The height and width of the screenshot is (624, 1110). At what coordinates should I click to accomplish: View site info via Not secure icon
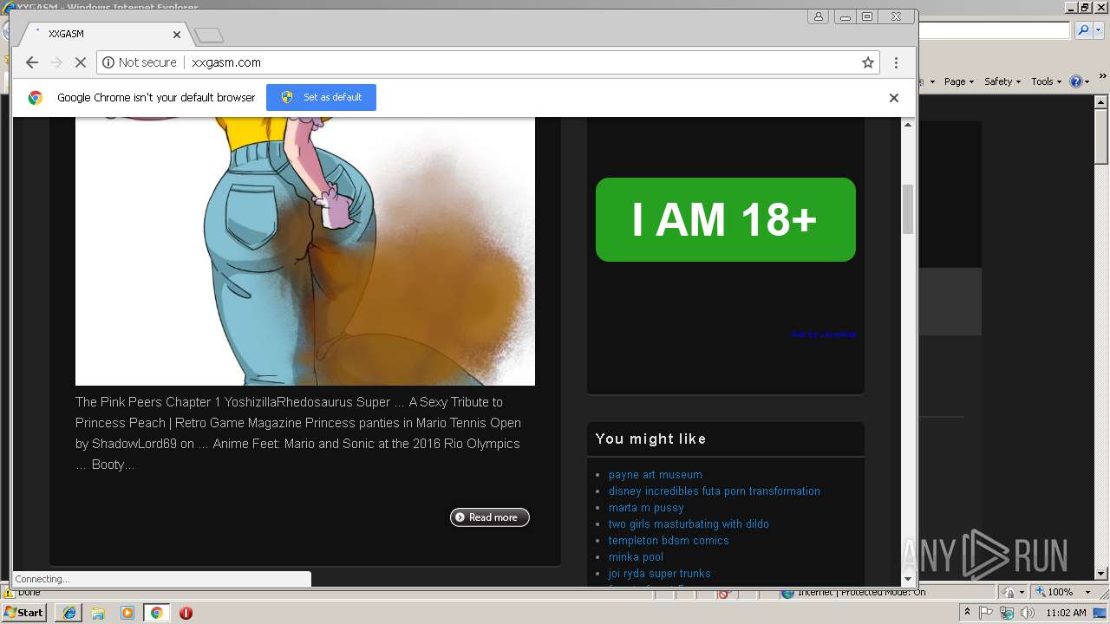[x=108, y=62]
